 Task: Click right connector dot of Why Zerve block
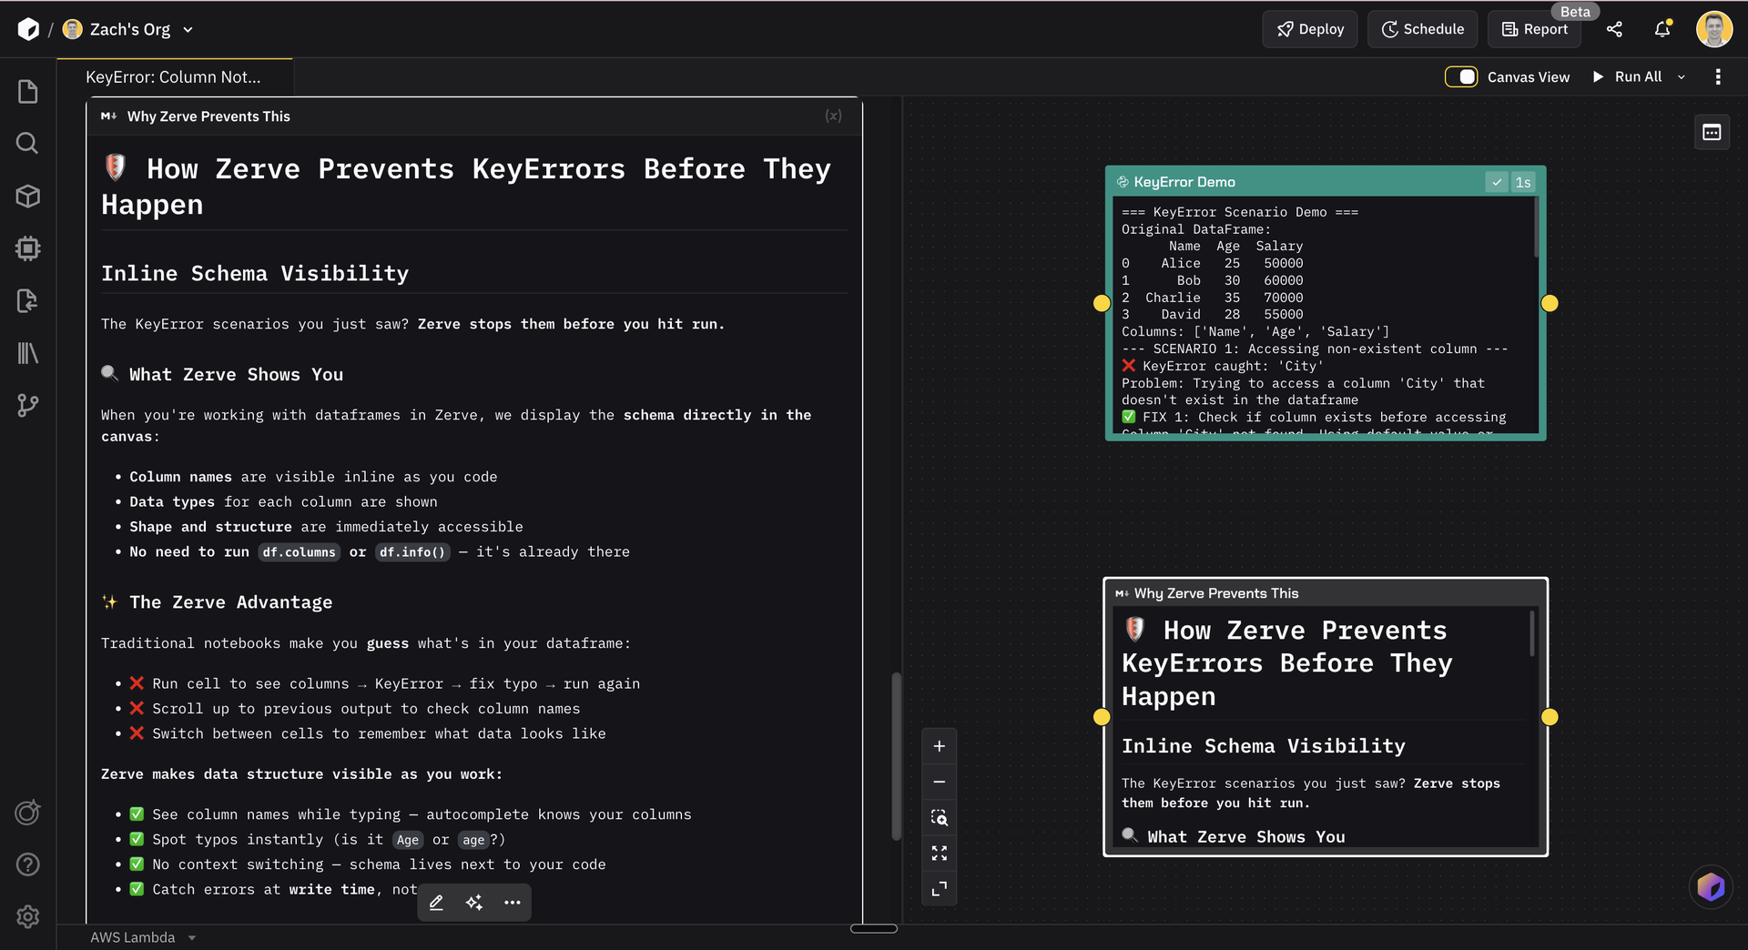coord(1550,717)
